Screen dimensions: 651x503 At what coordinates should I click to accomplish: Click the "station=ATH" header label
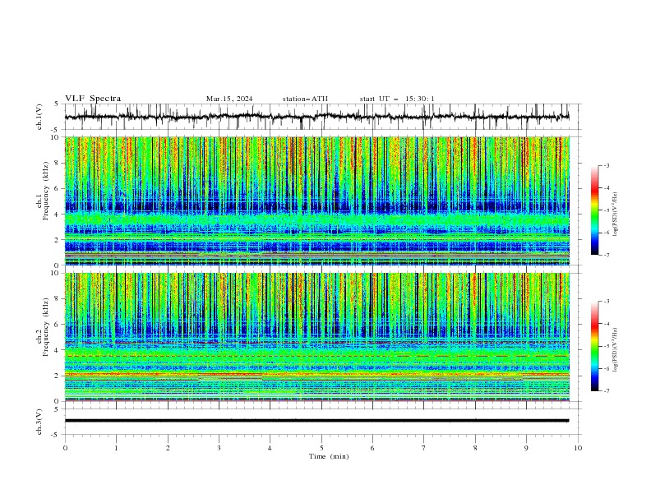tap(305, 99)
